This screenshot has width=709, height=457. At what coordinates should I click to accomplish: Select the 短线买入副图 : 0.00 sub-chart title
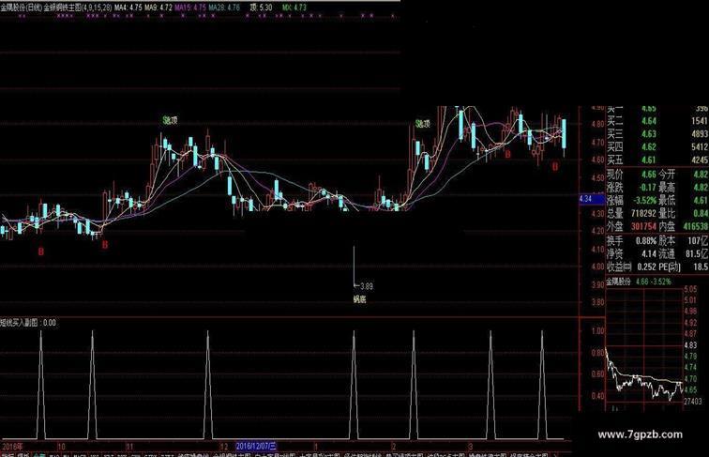coord(28,323)
